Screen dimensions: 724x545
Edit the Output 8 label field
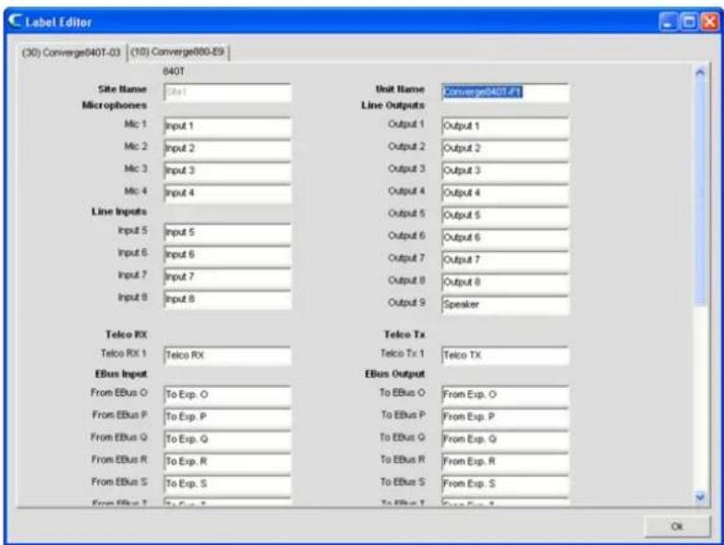[x=505, y=283]
